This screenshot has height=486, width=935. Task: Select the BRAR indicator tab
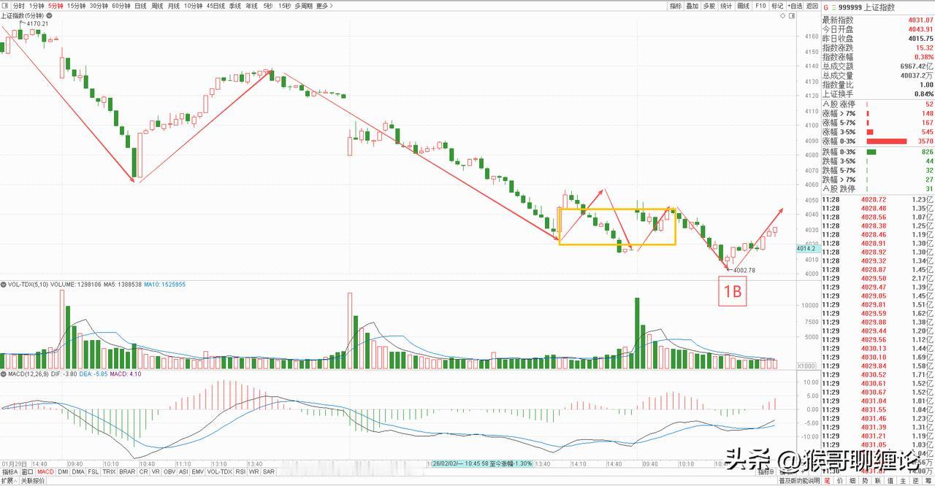click(x=127, y=472)
